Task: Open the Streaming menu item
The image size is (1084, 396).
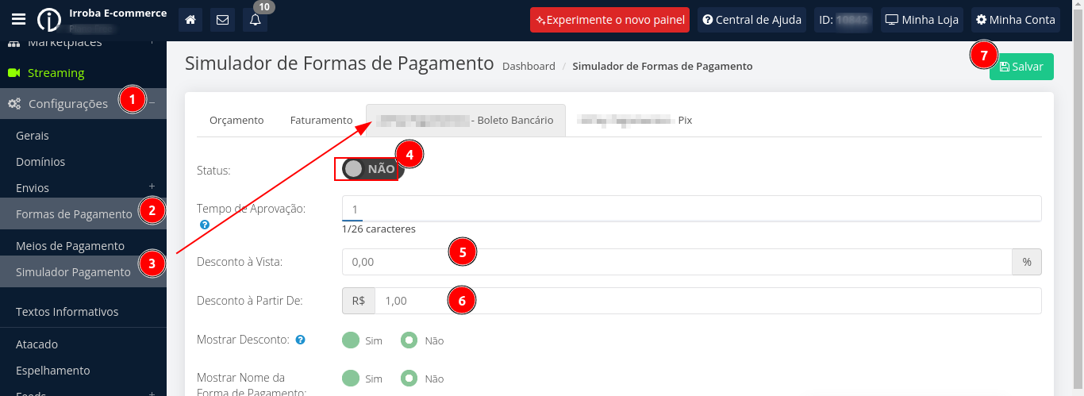Action: 56,73
